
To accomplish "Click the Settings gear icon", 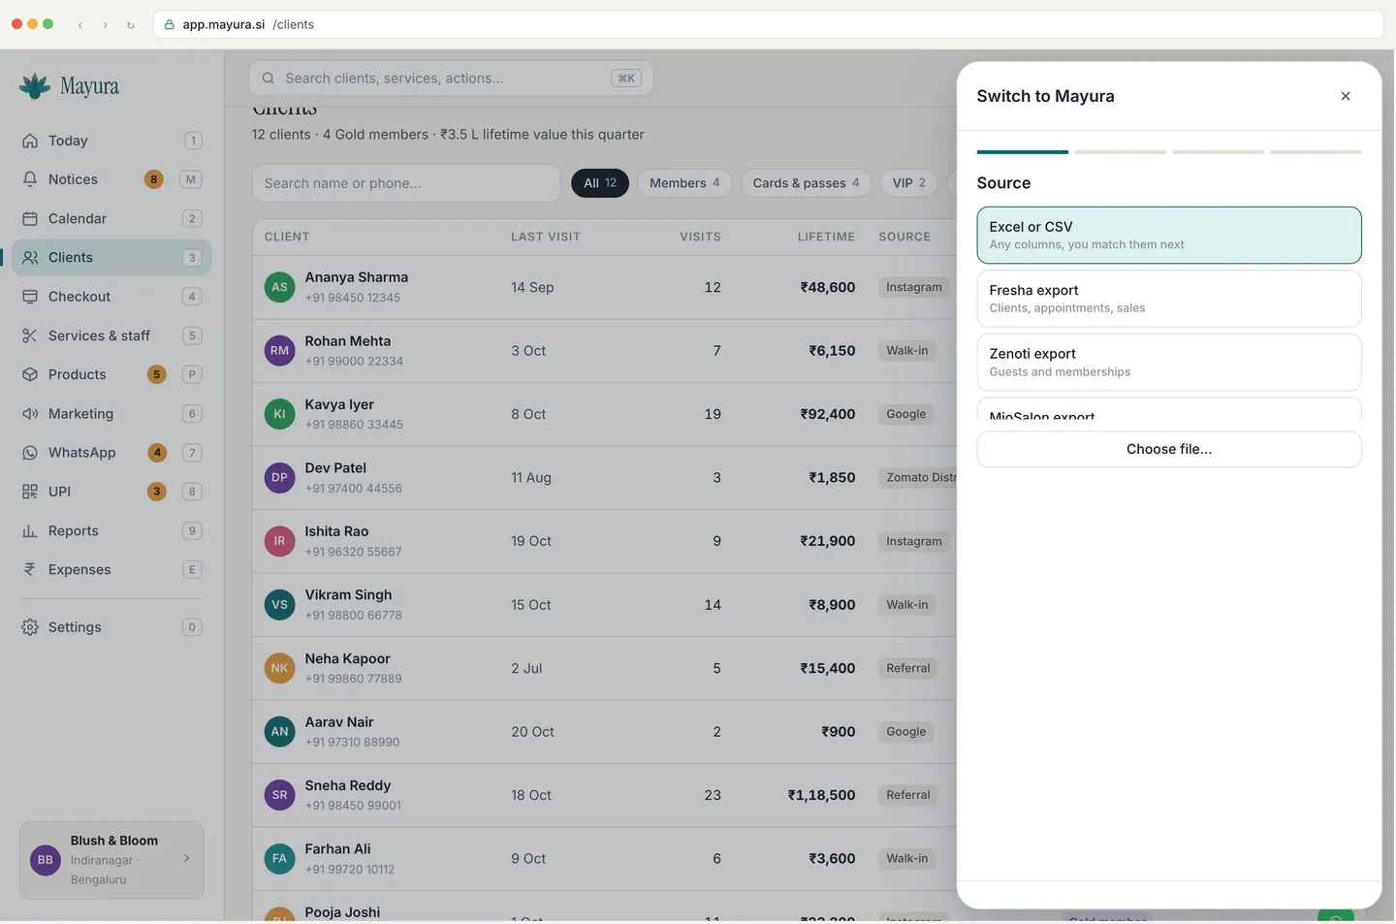I will coord(30,627).
